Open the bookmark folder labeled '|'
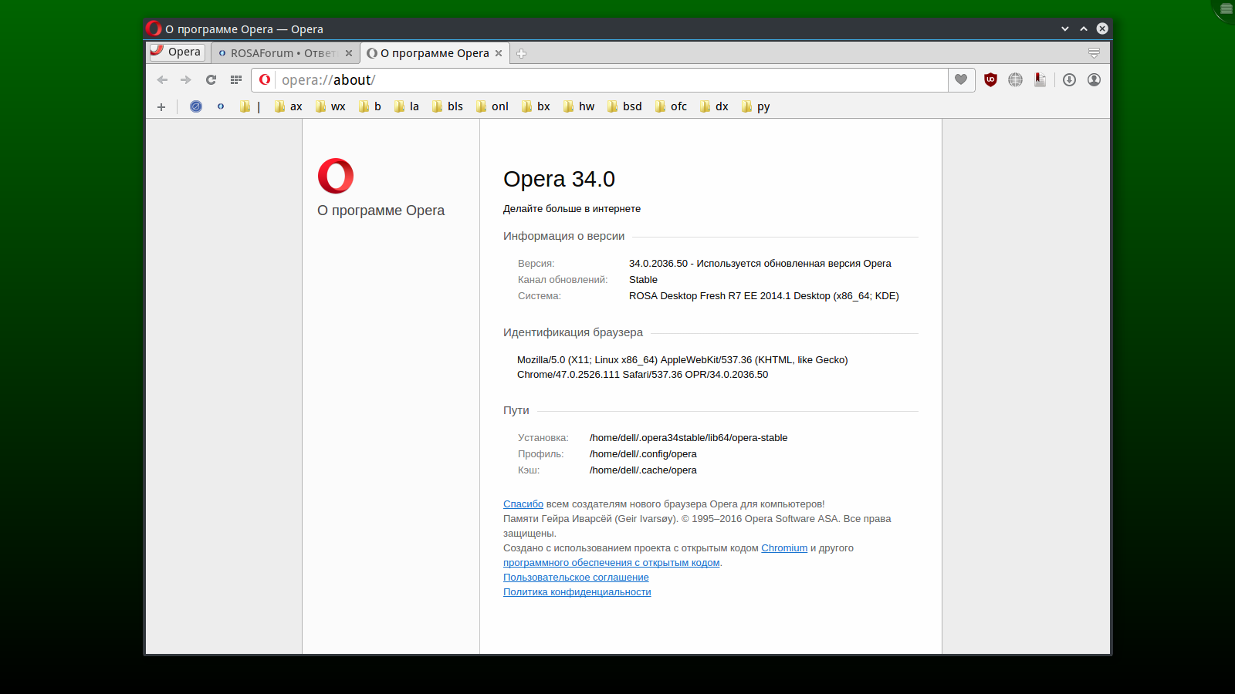Viewport: 1235px width, 694px height. 250,106
